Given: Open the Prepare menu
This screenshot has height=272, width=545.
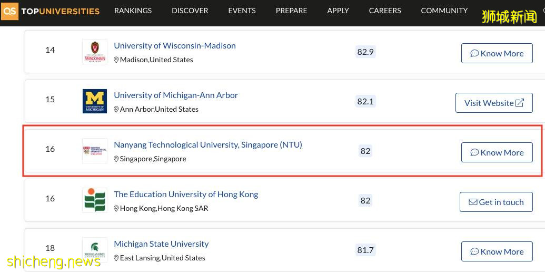Looking at the screenshot, I should click(x=291, y=11).
